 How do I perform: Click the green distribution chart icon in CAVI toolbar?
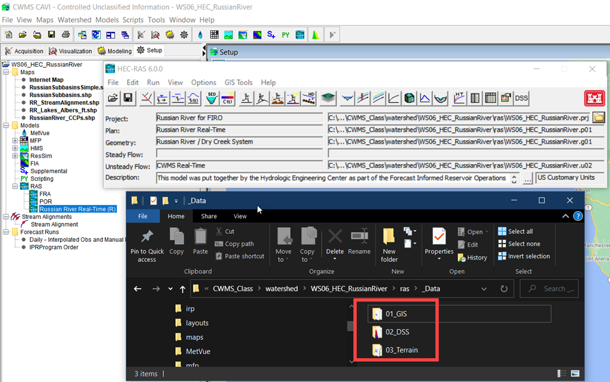tap(316, 35)
